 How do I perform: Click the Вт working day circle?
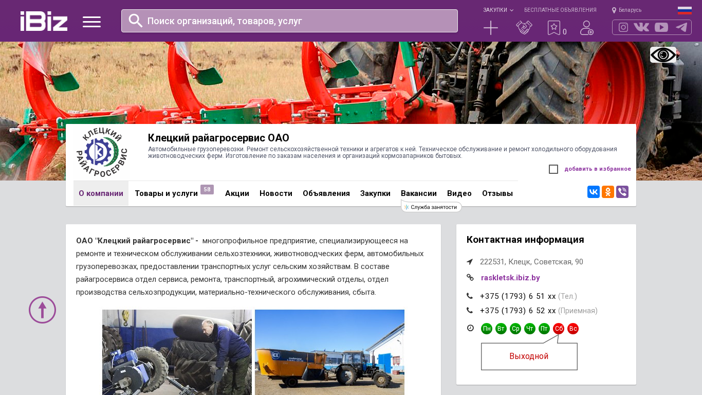coord(501,329)
